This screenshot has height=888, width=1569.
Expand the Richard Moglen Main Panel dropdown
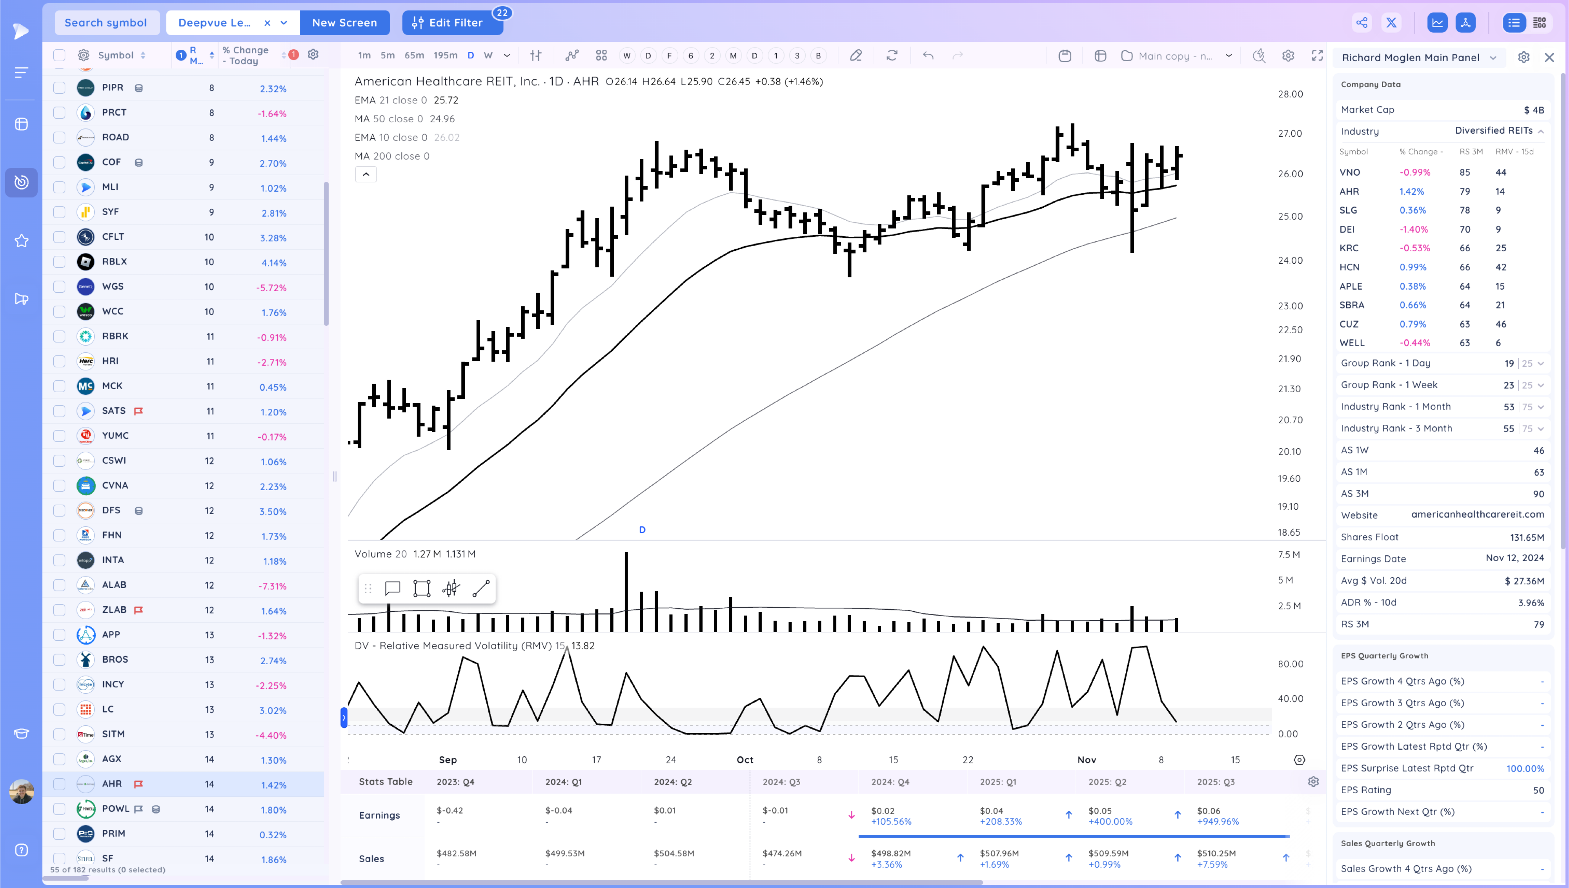click(1493, 58)
